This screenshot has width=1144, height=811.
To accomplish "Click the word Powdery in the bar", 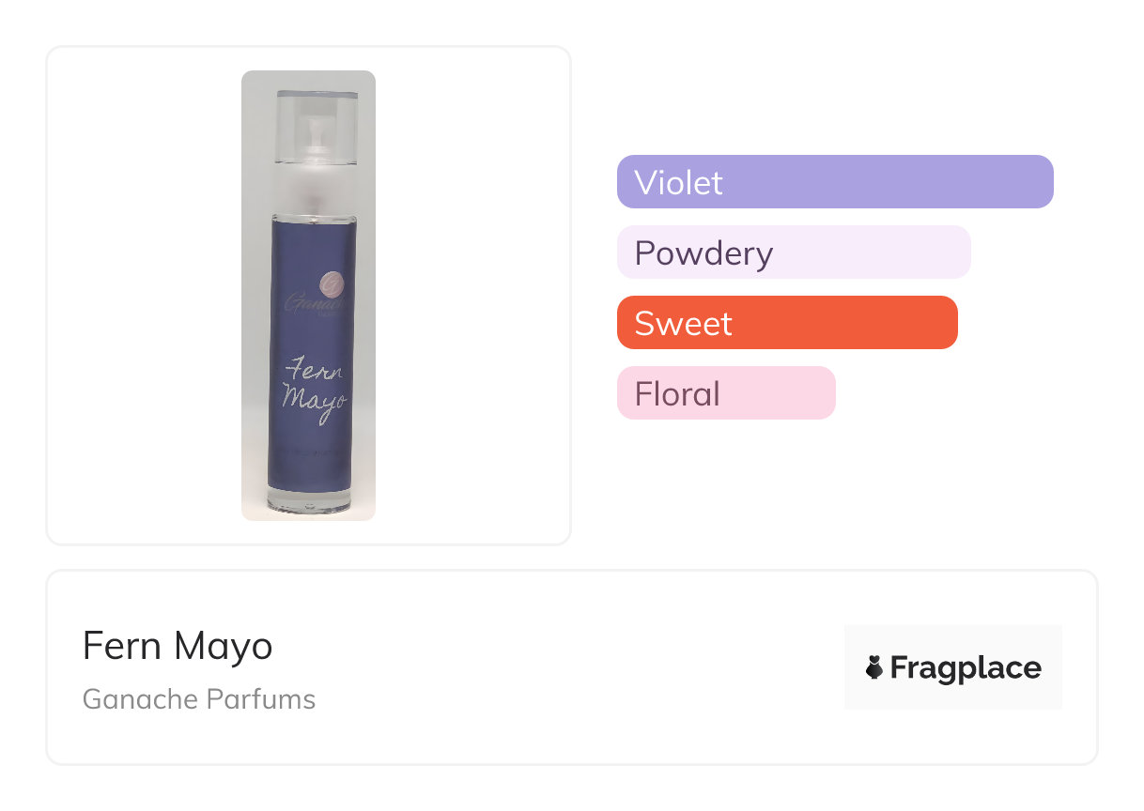I will [x=703, y=253].
